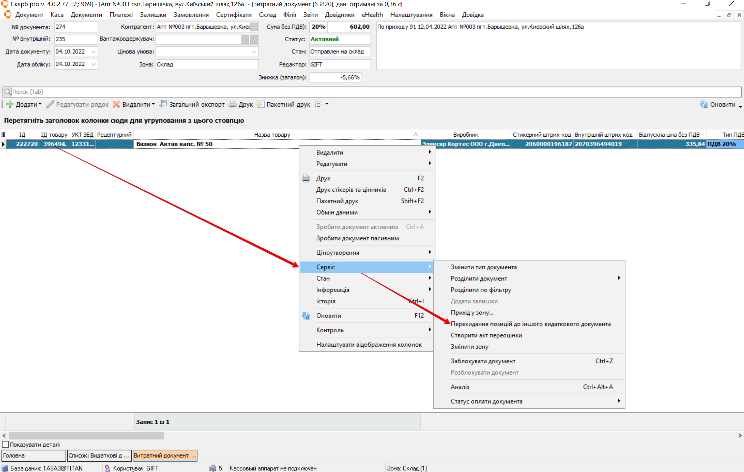Select Перекидання позицій до іншого видаткового документа

coord(530,324)
